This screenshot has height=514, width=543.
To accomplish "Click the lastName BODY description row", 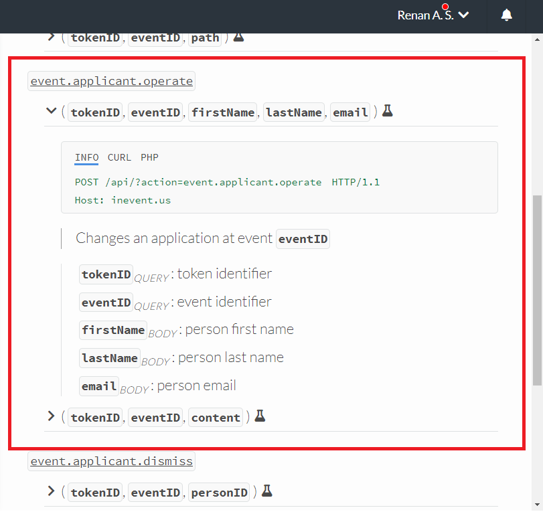I will (181, 358).
